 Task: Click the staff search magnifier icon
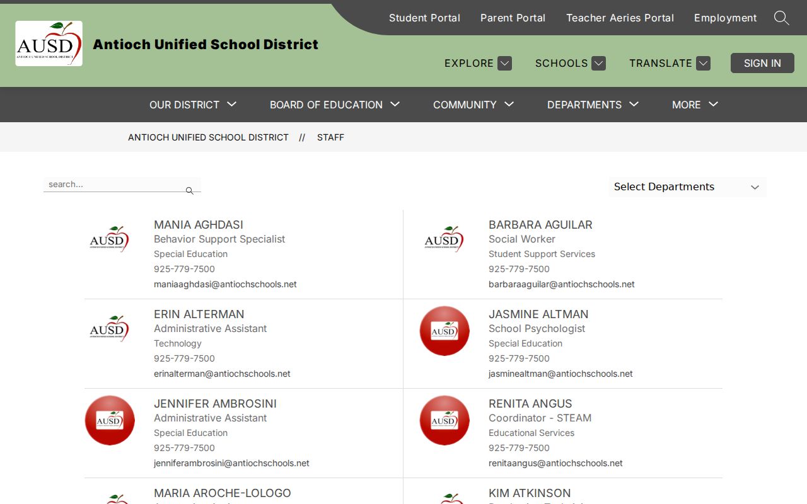pyautogui.click(x=189, y=190)
